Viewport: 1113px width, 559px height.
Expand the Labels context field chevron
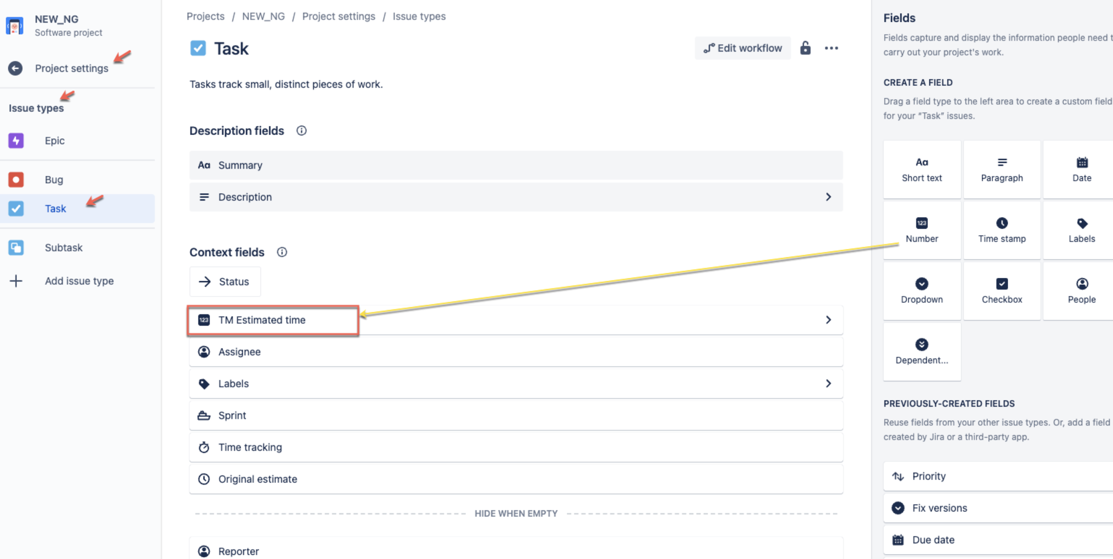(828, 383)
